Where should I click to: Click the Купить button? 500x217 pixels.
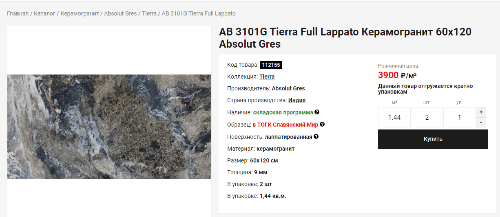433,139
